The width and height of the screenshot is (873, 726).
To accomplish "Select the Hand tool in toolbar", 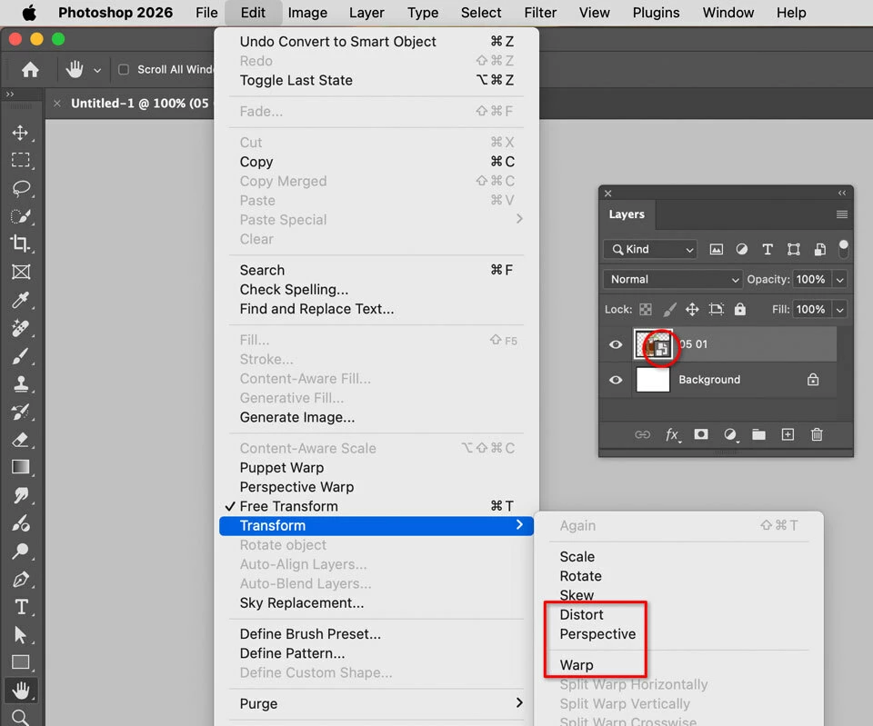I will click(21, 691).
